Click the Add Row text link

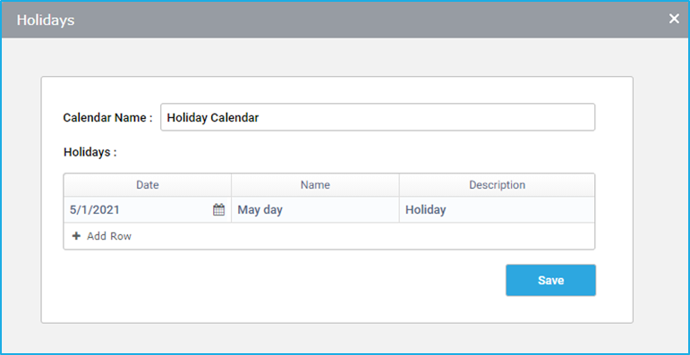click(109, 236)
